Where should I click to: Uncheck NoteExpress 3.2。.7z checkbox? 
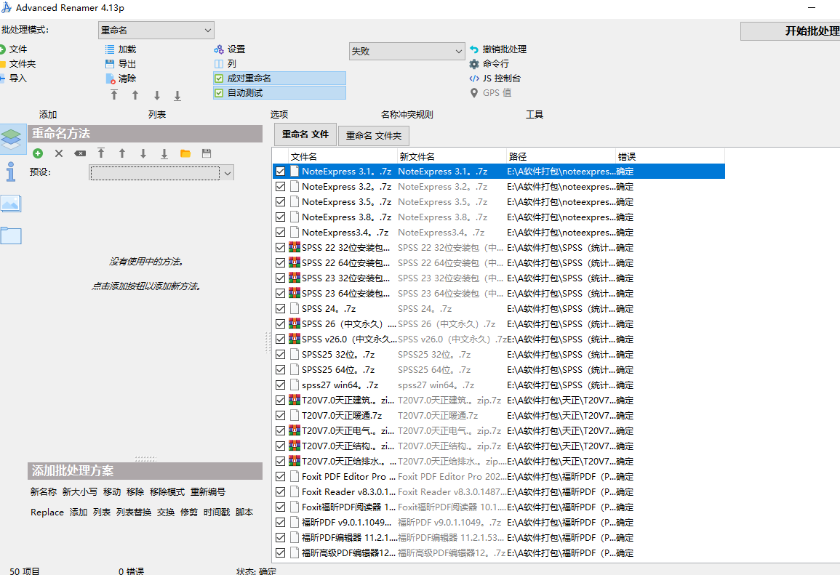click(280, 187)
